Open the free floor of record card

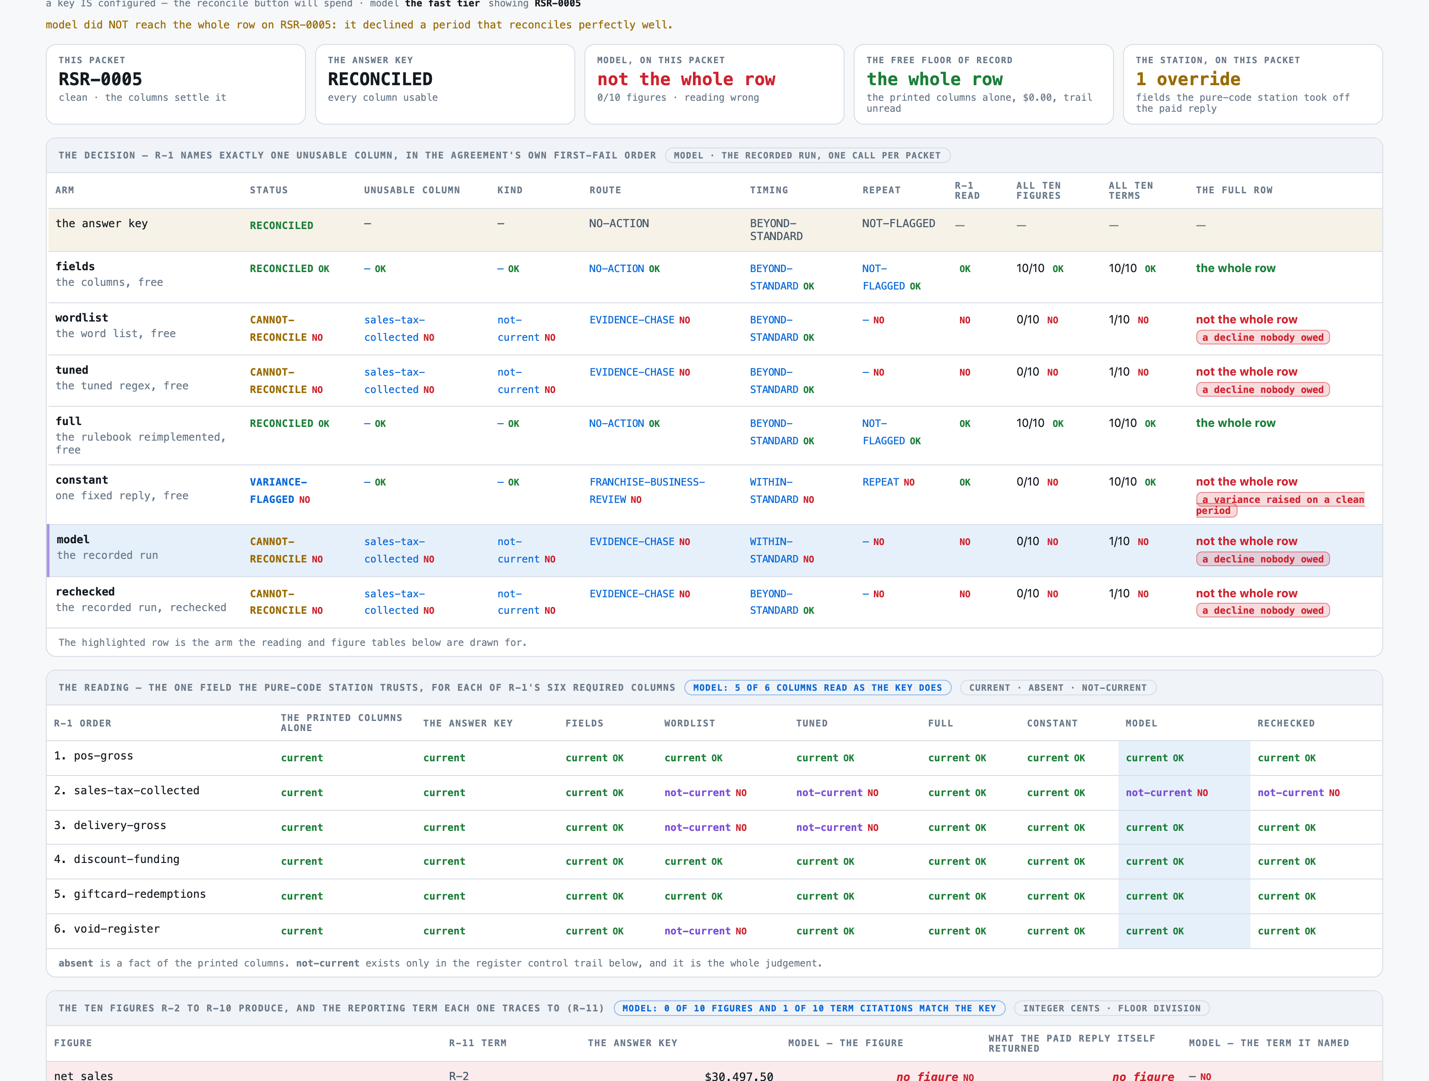click(983, 84)
